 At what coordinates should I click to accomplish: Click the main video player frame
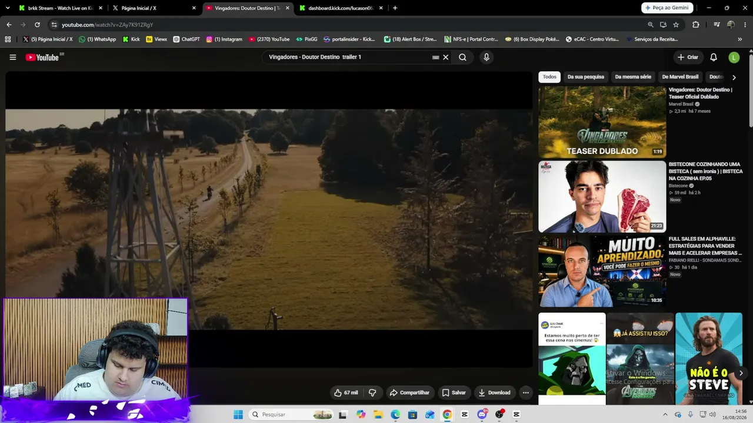tap(269, 220)
